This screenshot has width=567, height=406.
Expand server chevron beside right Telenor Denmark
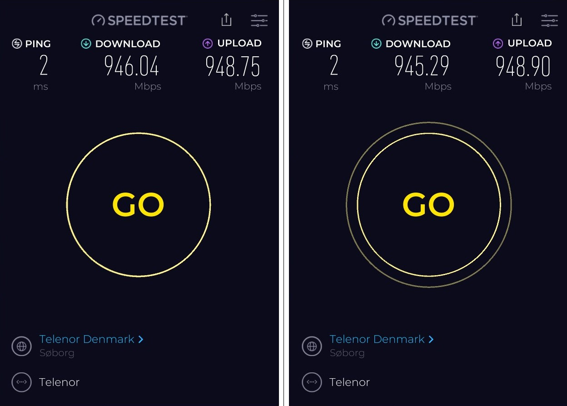point(431,339)
